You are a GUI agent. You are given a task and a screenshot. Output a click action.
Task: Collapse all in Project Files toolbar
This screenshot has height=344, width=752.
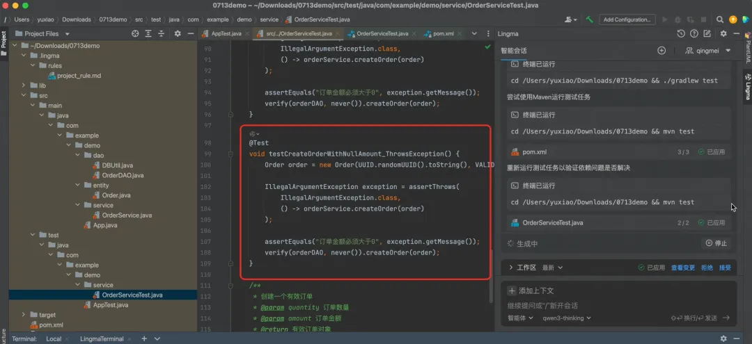[x=162, y=33]
